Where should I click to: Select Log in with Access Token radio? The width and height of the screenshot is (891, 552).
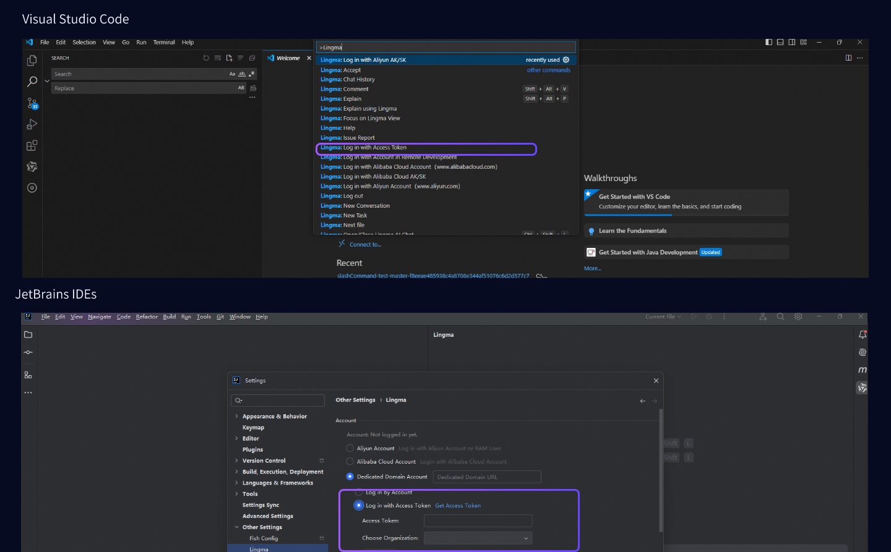358,506
